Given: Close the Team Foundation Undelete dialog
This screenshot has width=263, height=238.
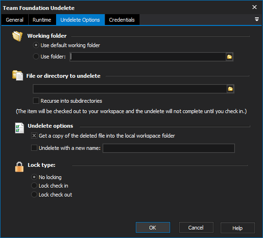Looking at the screenshot, I should pos(254,7).
